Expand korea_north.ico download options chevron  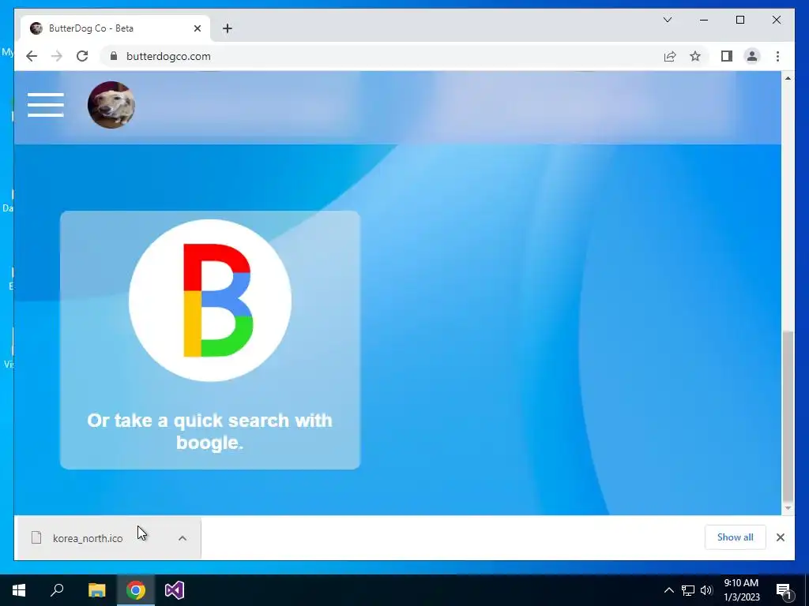coord(182,538)
